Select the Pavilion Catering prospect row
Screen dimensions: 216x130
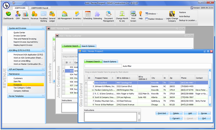[146, 90]
